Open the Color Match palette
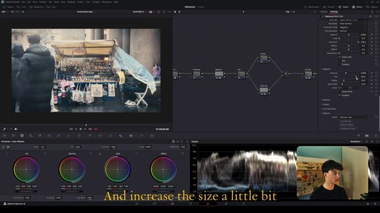 pyautogui.click(x=13, y=135)
